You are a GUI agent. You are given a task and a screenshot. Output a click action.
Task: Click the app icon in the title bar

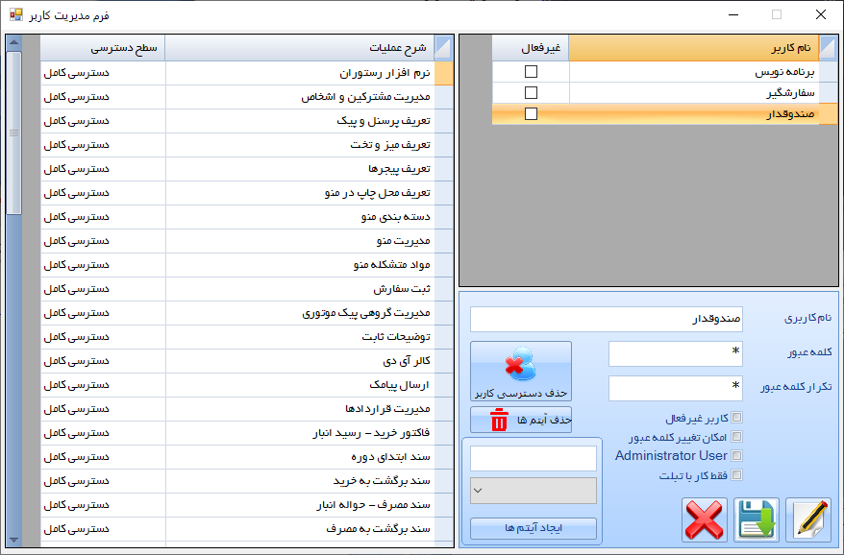15,15
